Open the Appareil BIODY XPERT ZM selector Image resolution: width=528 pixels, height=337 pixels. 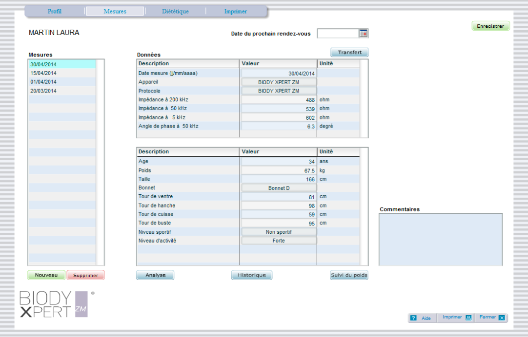coord(279,82)
